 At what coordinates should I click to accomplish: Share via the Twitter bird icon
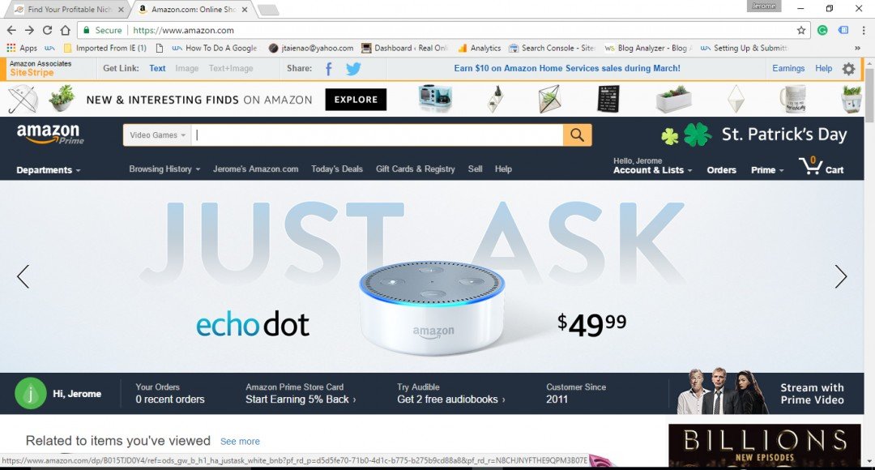coord(353,69)
